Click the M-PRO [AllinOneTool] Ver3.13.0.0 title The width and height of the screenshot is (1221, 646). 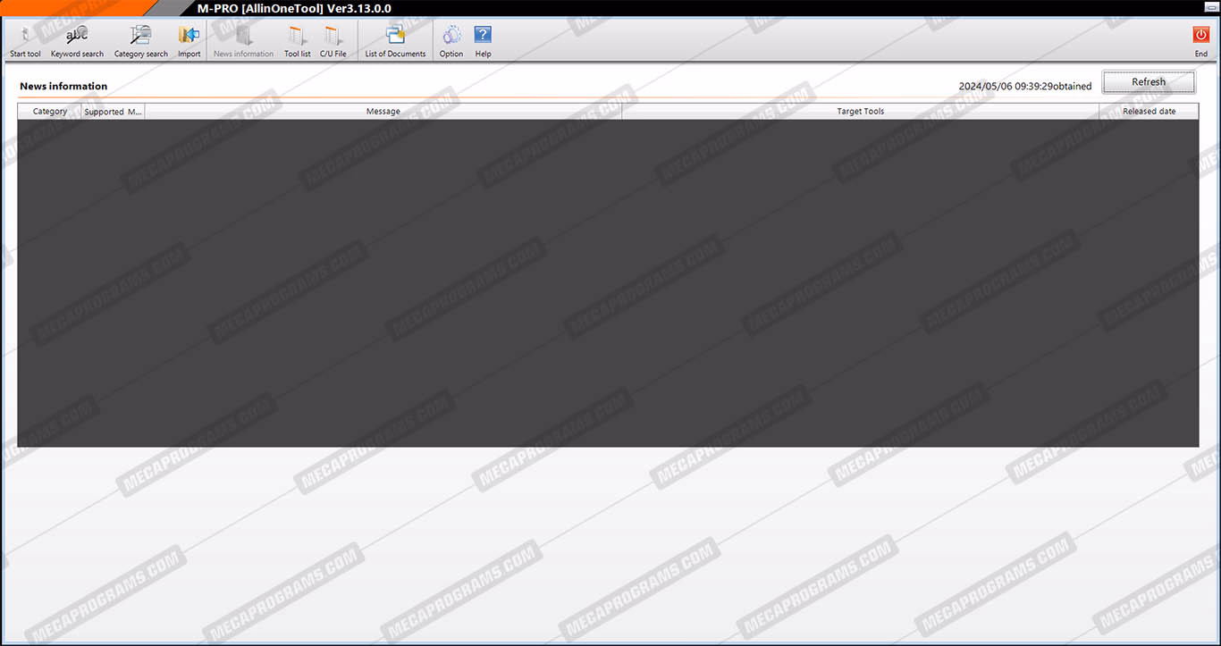coord(294,9)
